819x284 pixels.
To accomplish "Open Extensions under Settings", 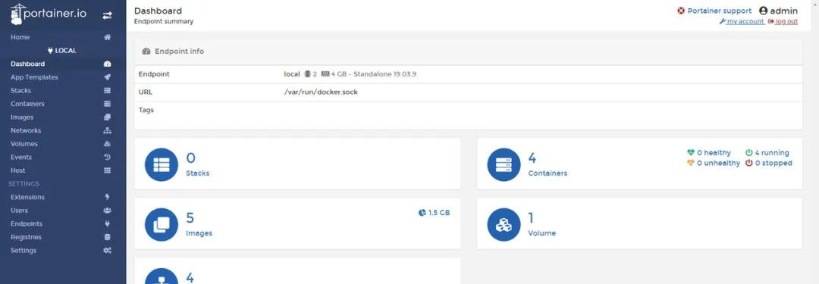I will click(x=63, y=197).
